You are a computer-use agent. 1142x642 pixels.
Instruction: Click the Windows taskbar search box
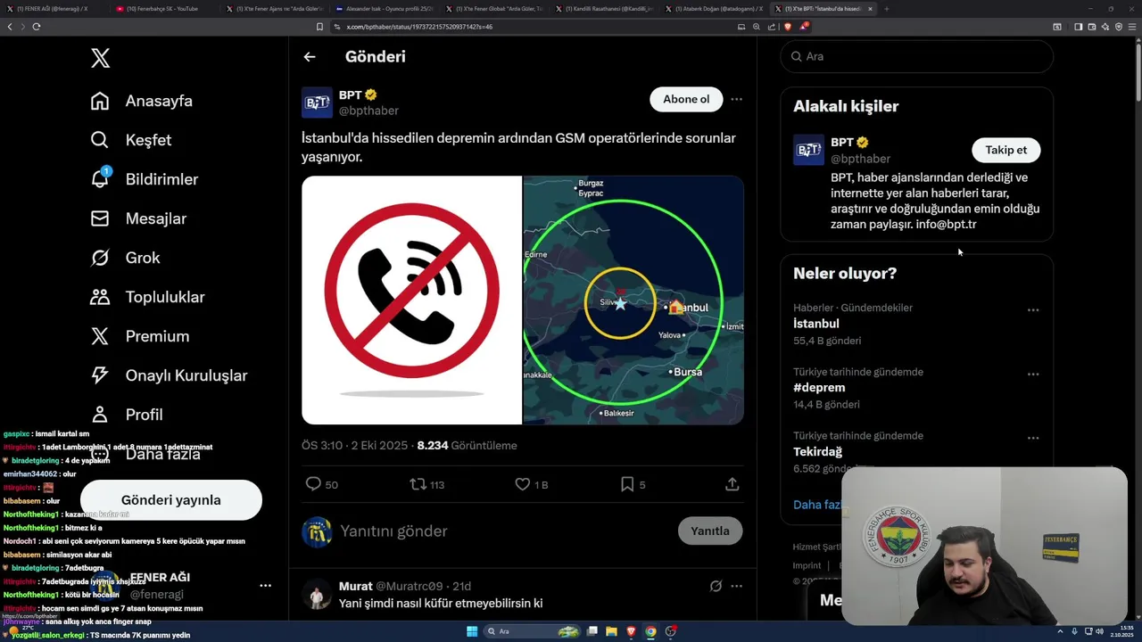[533, 631]
